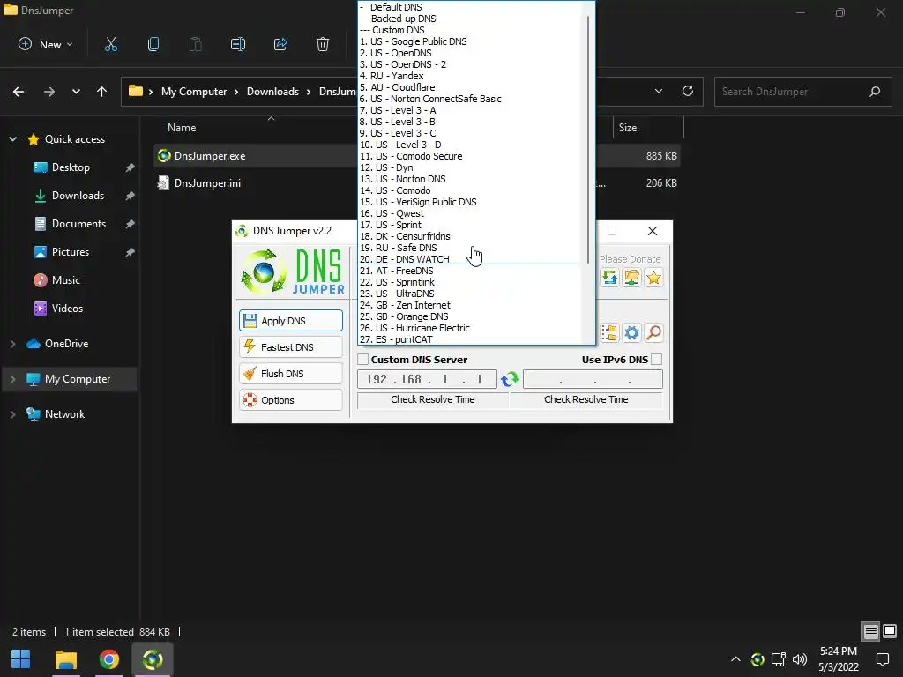Open File Explorer from the taskbar
Screen dimensions: 903x677
(x=66, y=659)
